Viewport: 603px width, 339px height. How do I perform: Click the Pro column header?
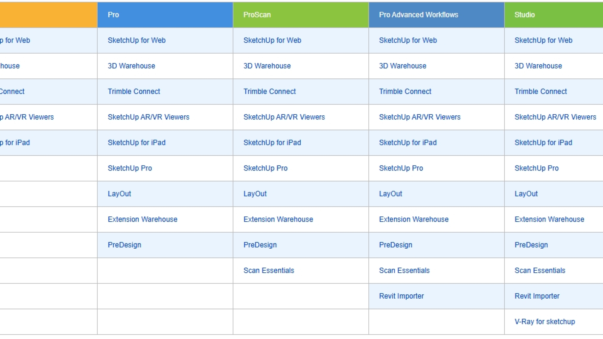113,15
